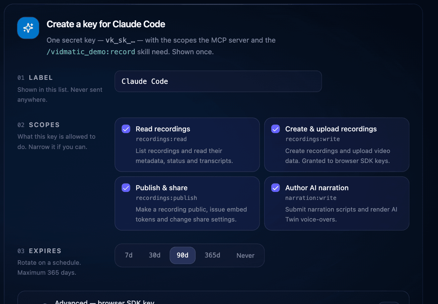Image resolution: width=438 pixels, height=304 pixels.
Task: Click 'Submit narration scripts and render AI' description
Action: [341, 210]
